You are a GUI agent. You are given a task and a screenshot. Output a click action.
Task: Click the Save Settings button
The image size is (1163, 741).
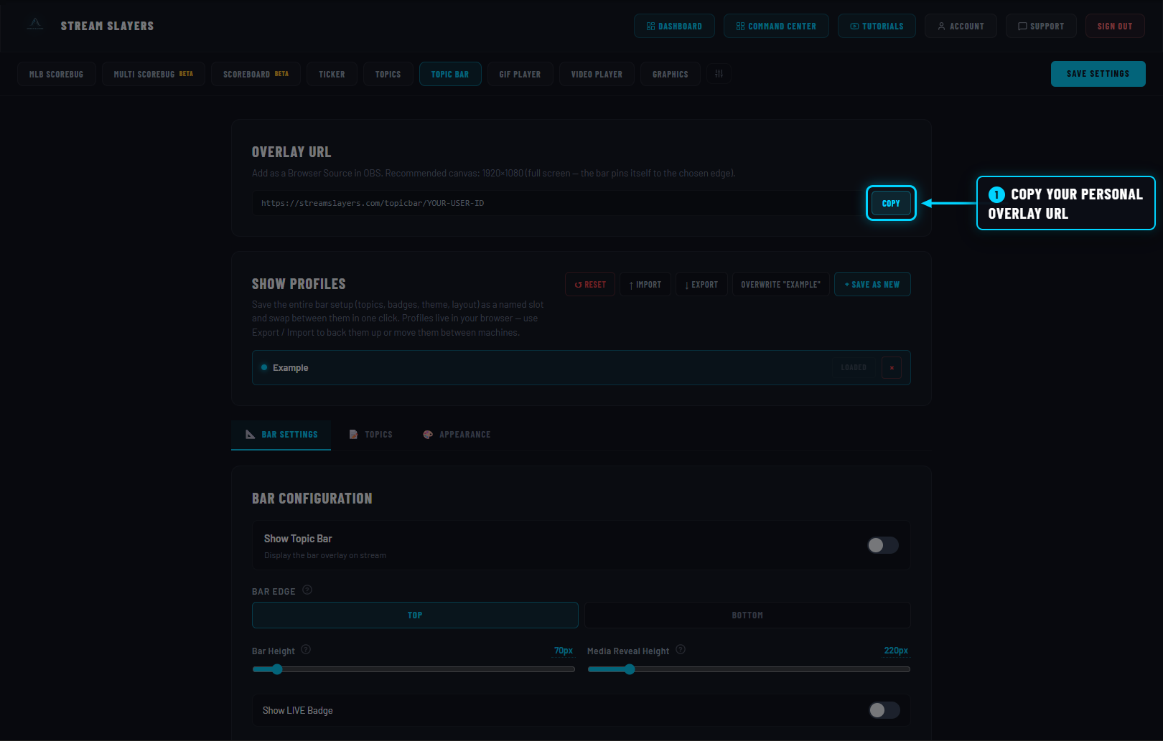1098,74
